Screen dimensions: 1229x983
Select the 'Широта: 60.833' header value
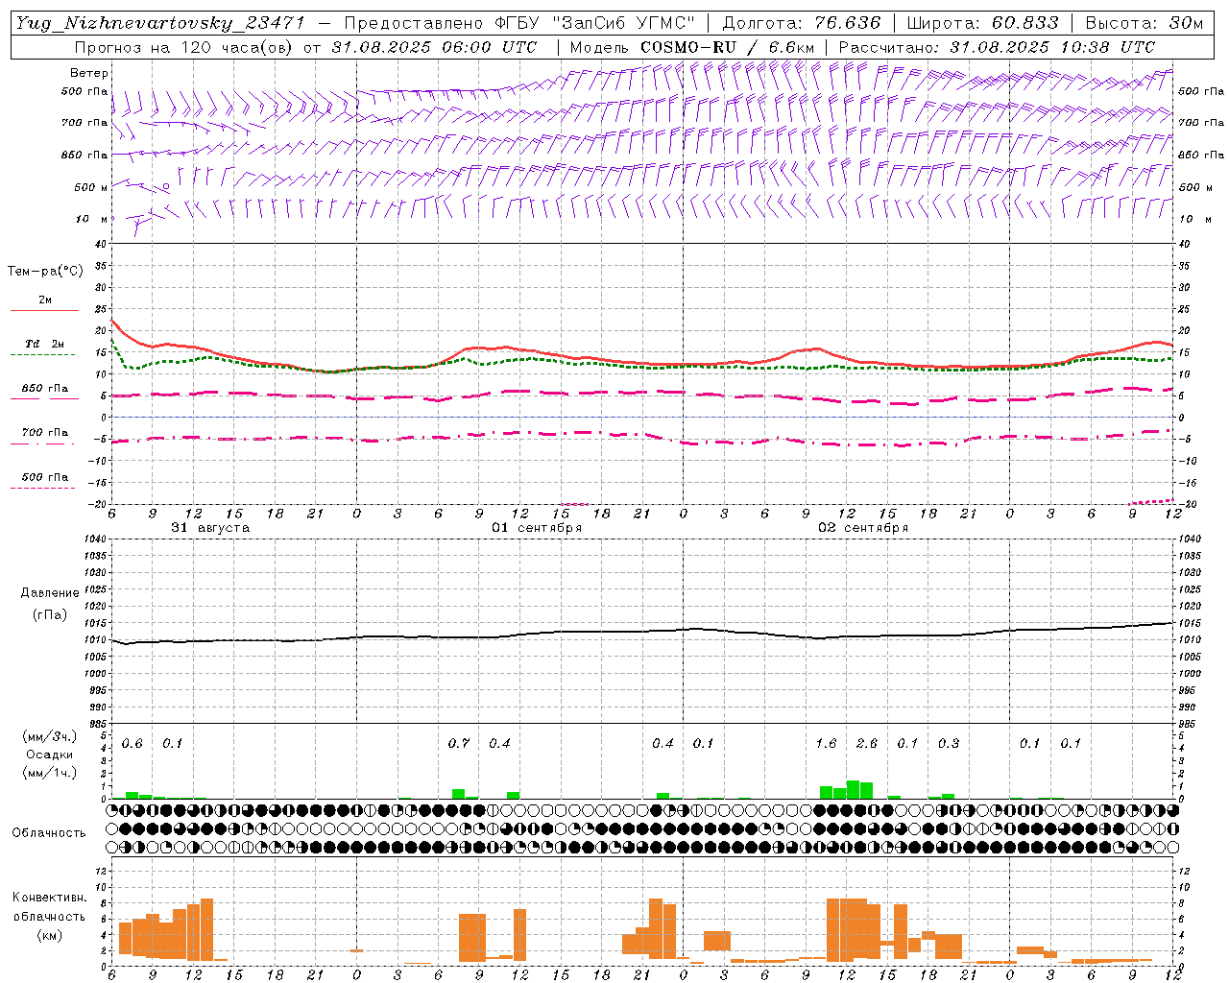[x=982, y=23]
